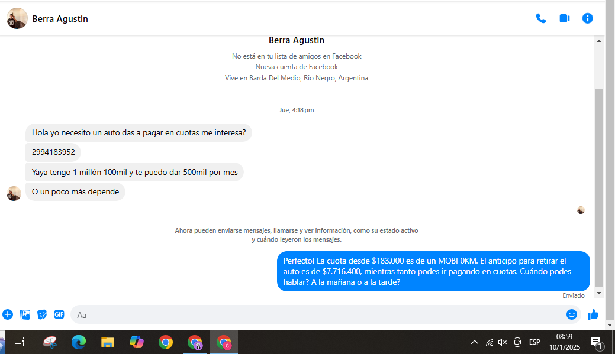Click Berra Agustin's header profile picture
Screen dimensions: 615x354
tap(17, 18)
